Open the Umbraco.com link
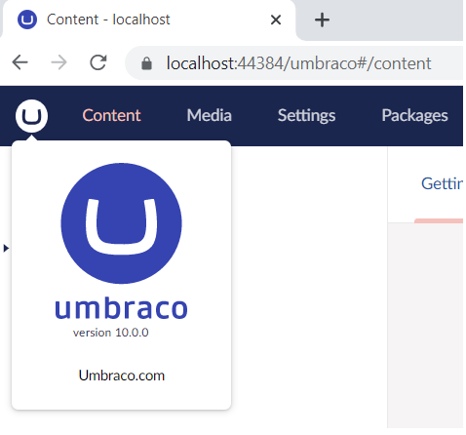 (122, 376)
